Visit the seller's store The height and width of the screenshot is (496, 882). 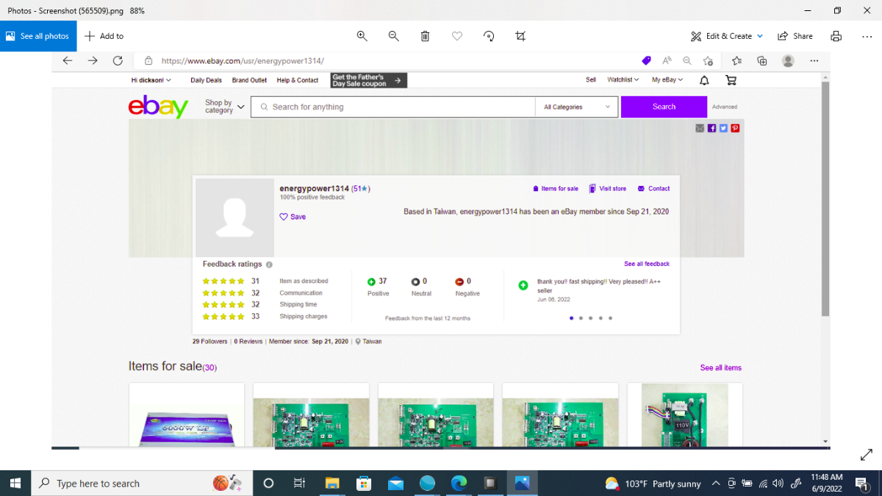point(608,189)
